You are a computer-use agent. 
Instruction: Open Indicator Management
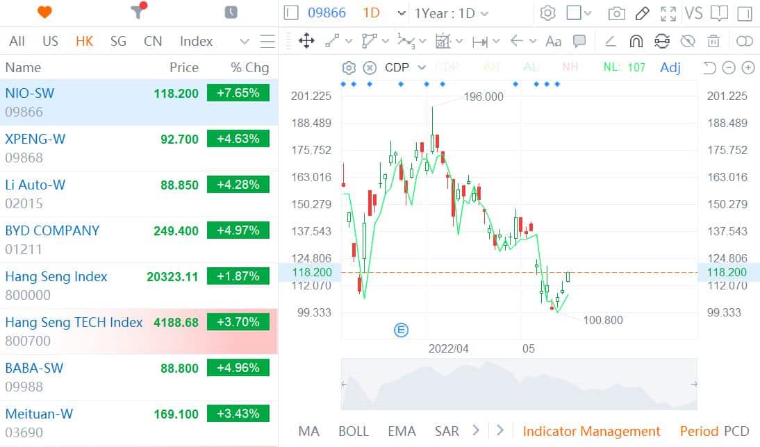(x=592, y=431)
